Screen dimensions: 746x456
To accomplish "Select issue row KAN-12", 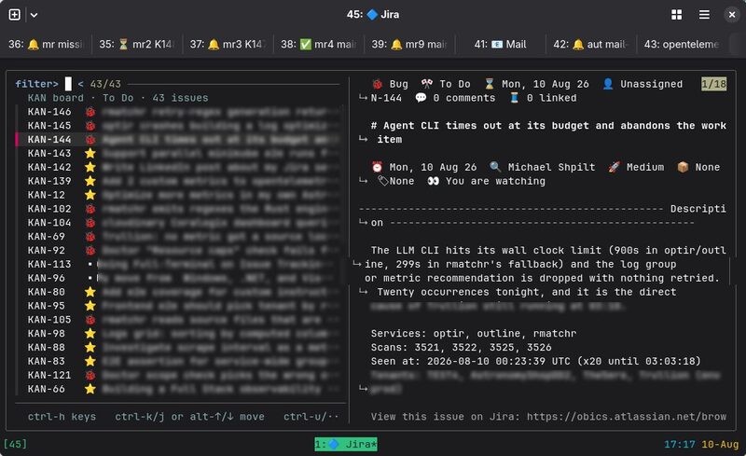I will (x=179, y=195).
